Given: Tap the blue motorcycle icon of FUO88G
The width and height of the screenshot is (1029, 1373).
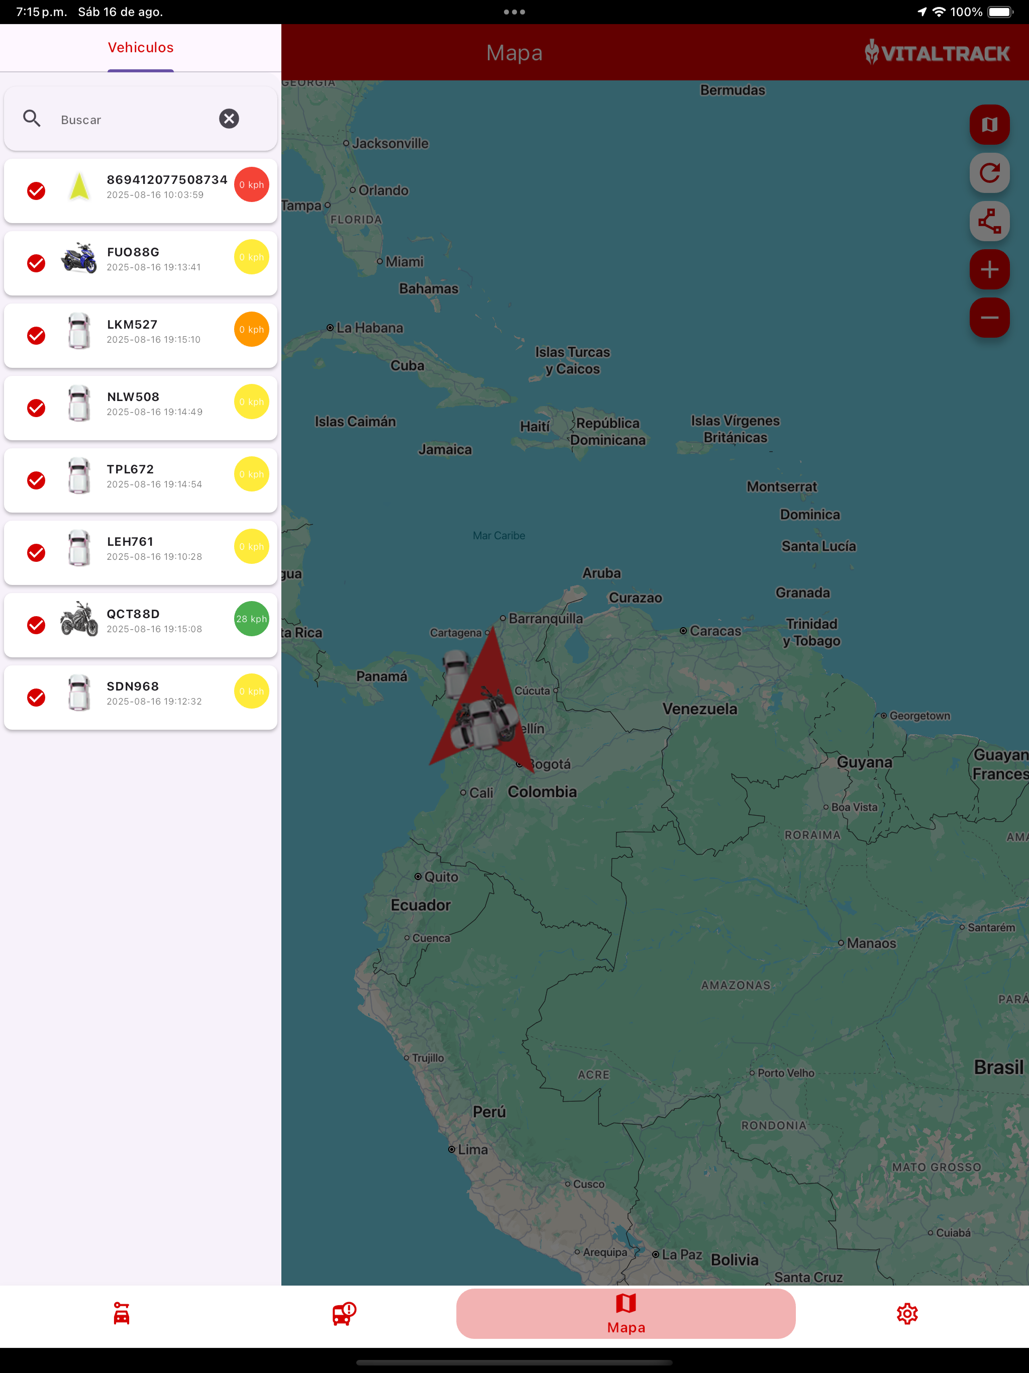Looking at the screenshot, I should pos(79,258).
